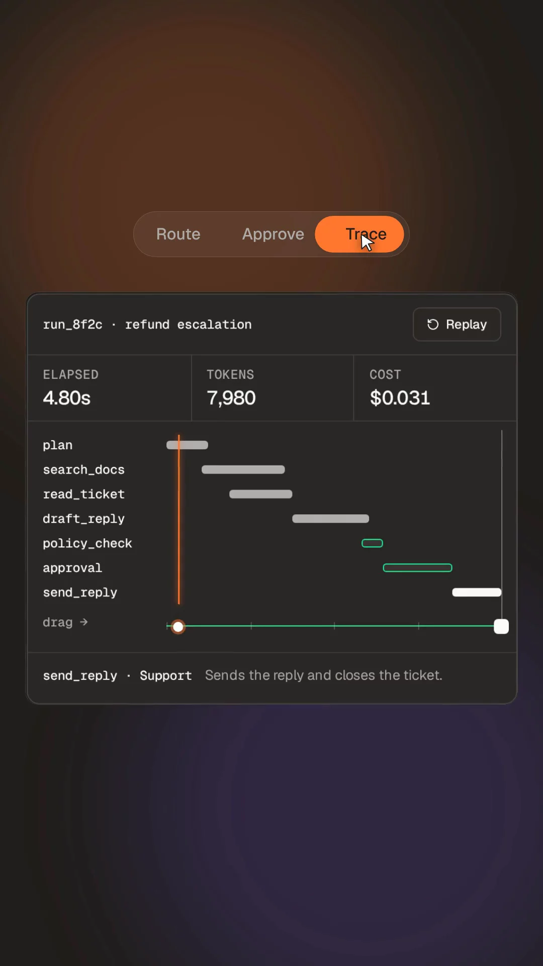
Task: Click the Support label in footer
Action: coord(165,676)
